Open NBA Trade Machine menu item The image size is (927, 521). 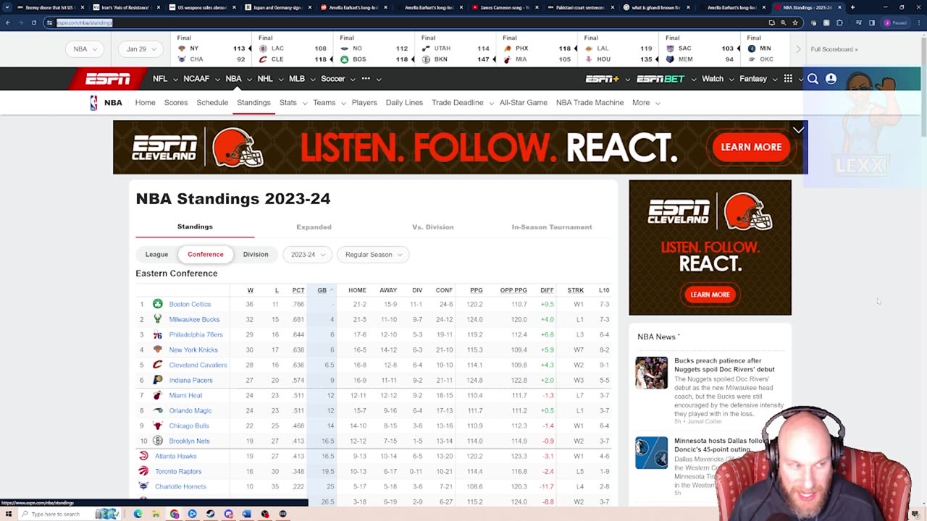[590, 103]
